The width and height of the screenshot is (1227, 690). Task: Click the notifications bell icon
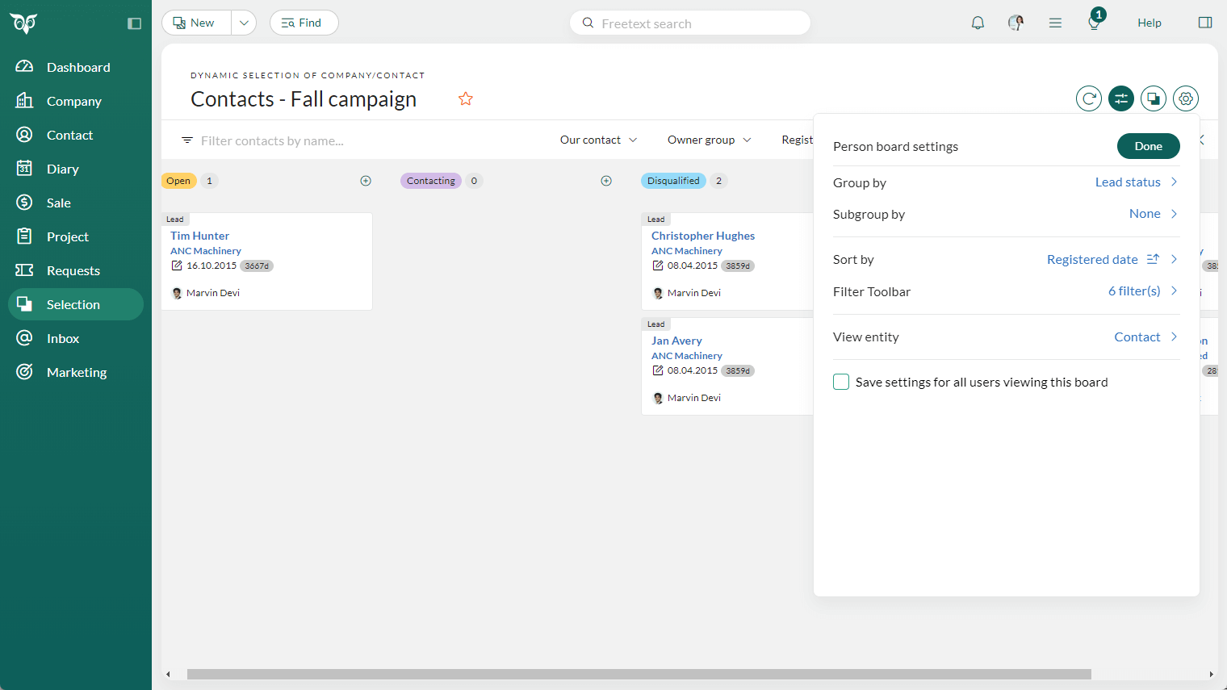pos(978,23)
